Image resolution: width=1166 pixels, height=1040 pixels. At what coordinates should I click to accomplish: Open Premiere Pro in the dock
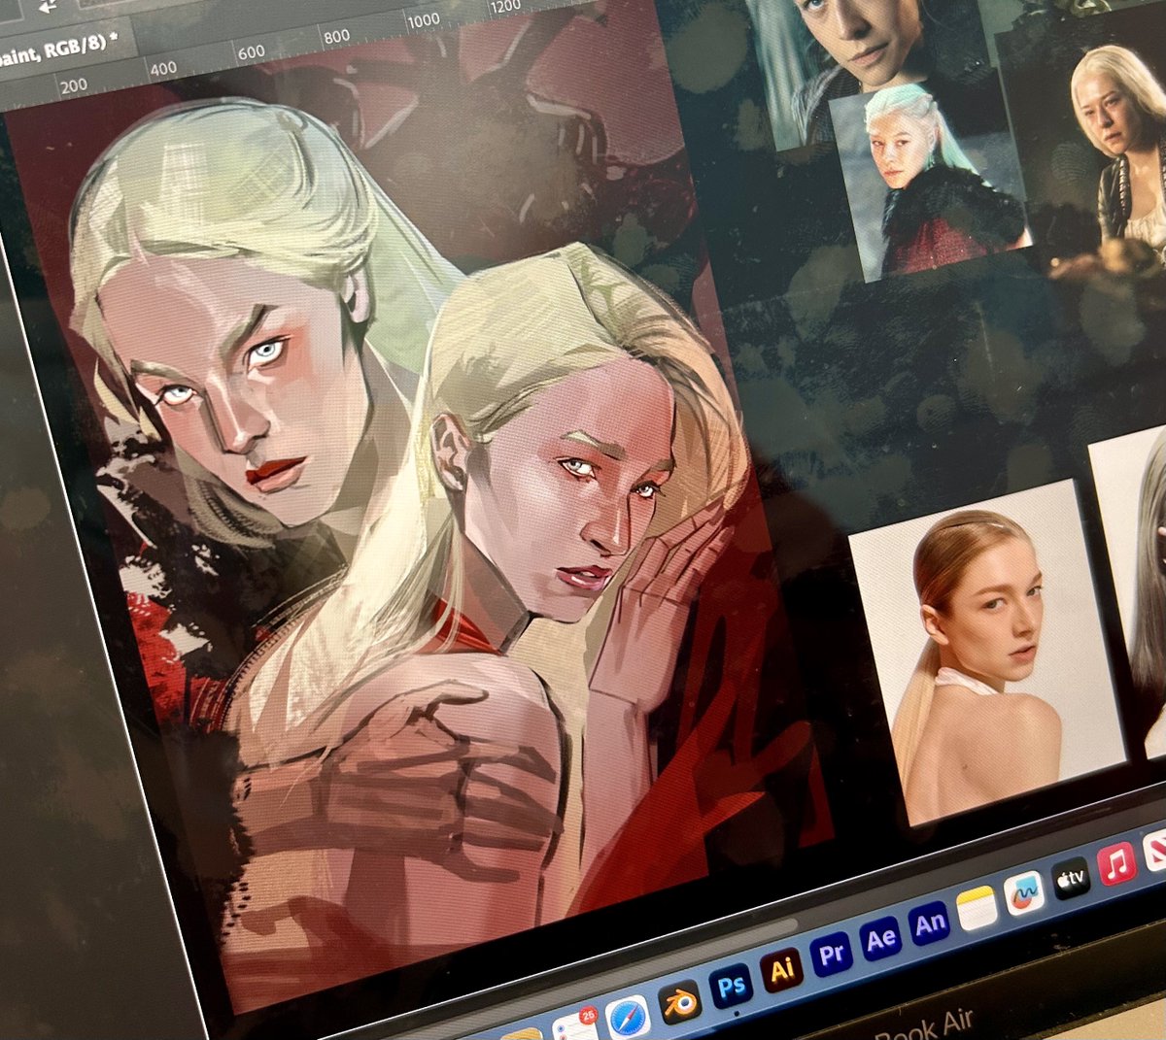[831, 954]
